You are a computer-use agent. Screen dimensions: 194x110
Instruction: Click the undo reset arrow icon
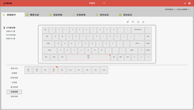[133, 22]
